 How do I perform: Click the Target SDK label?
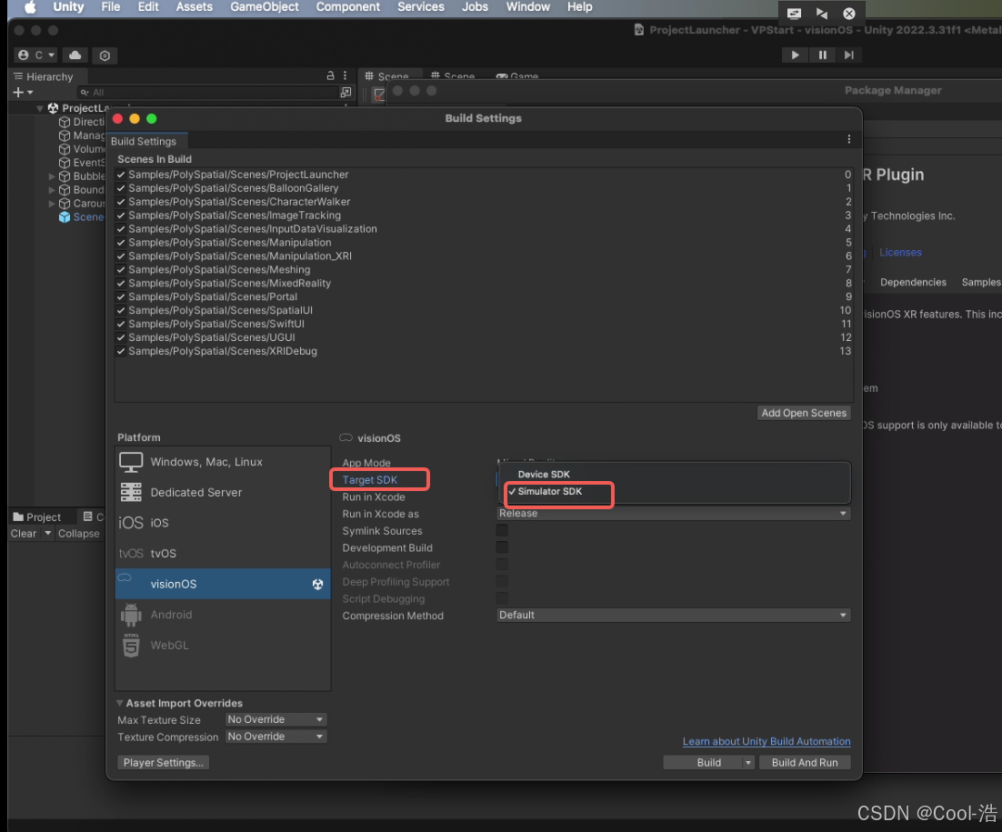(369, 480)
